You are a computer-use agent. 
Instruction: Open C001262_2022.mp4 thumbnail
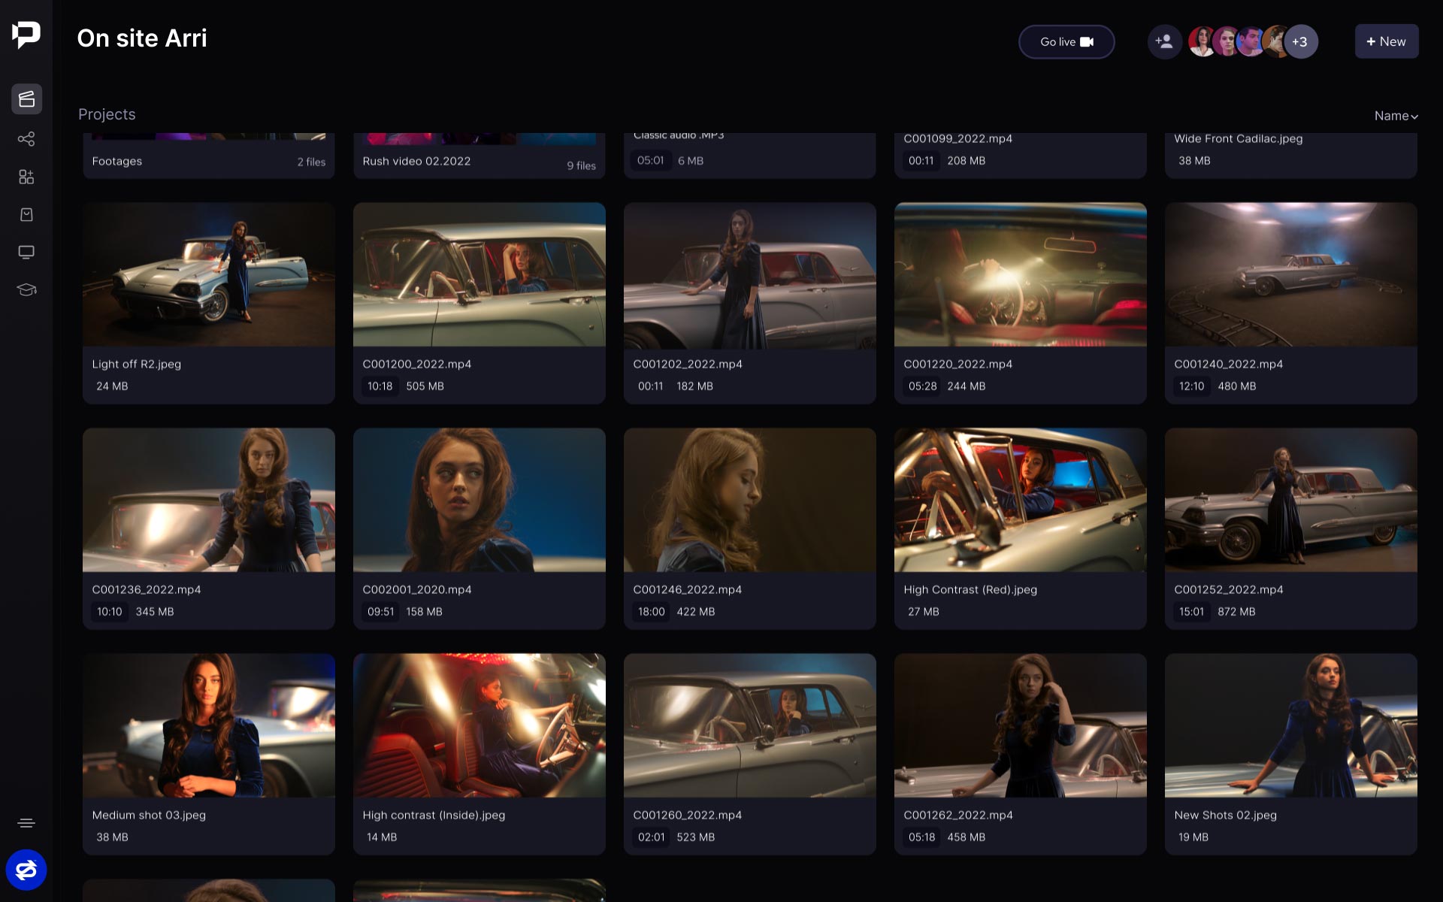click(1021, 725)
